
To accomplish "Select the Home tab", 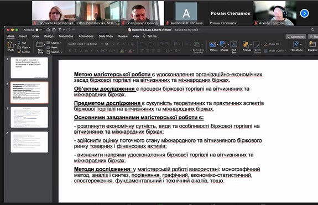I will pyautogui.click(x=11, y=36).
